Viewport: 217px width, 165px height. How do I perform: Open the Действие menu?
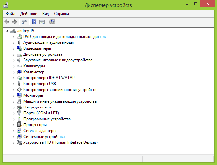(29, 14)
